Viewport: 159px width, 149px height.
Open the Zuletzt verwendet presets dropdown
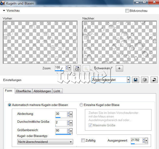111,80
